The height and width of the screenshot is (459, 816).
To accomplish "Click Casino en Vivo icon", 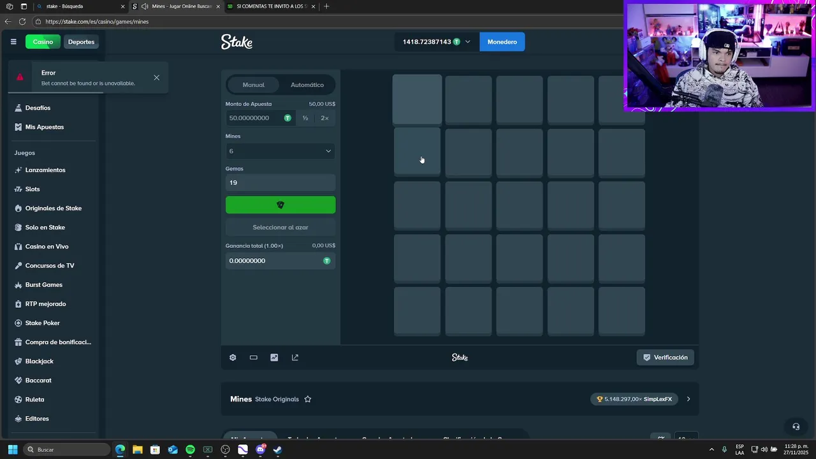I will [x=18, y=247].
